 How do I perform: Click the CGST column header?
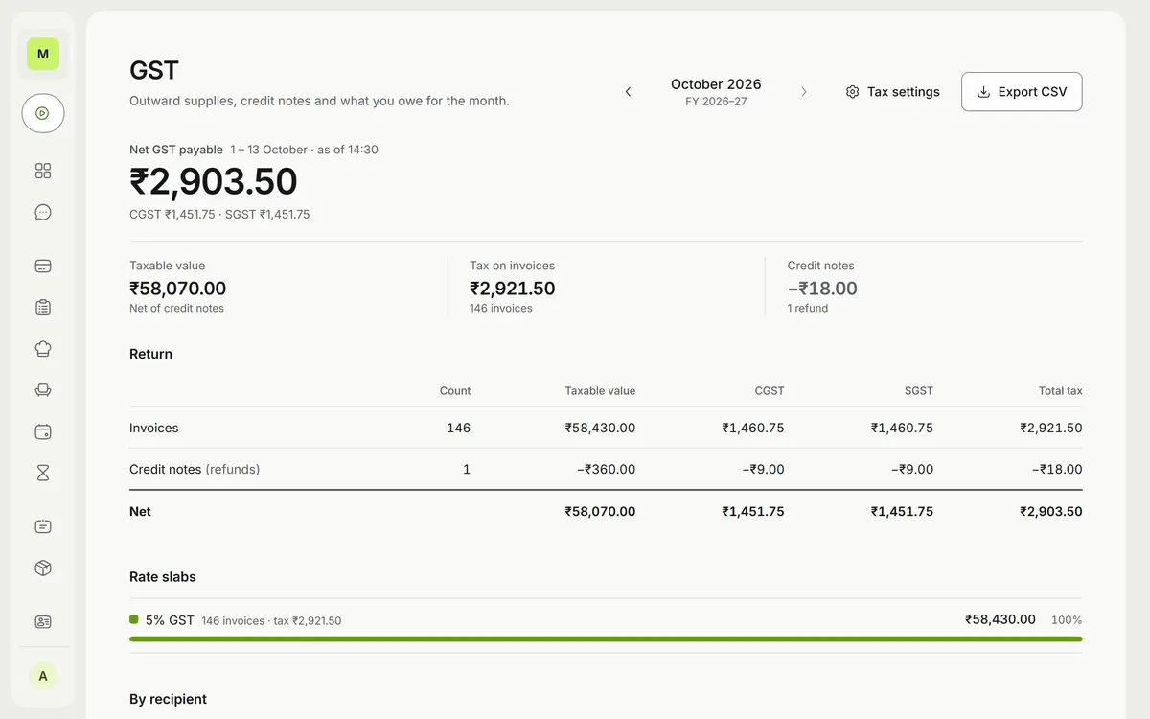click(770, 391)
